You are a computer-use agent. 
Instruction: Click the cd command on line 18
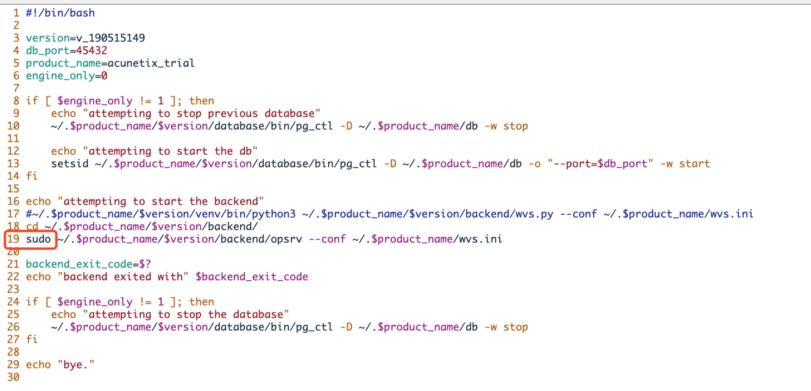(32, 227)
